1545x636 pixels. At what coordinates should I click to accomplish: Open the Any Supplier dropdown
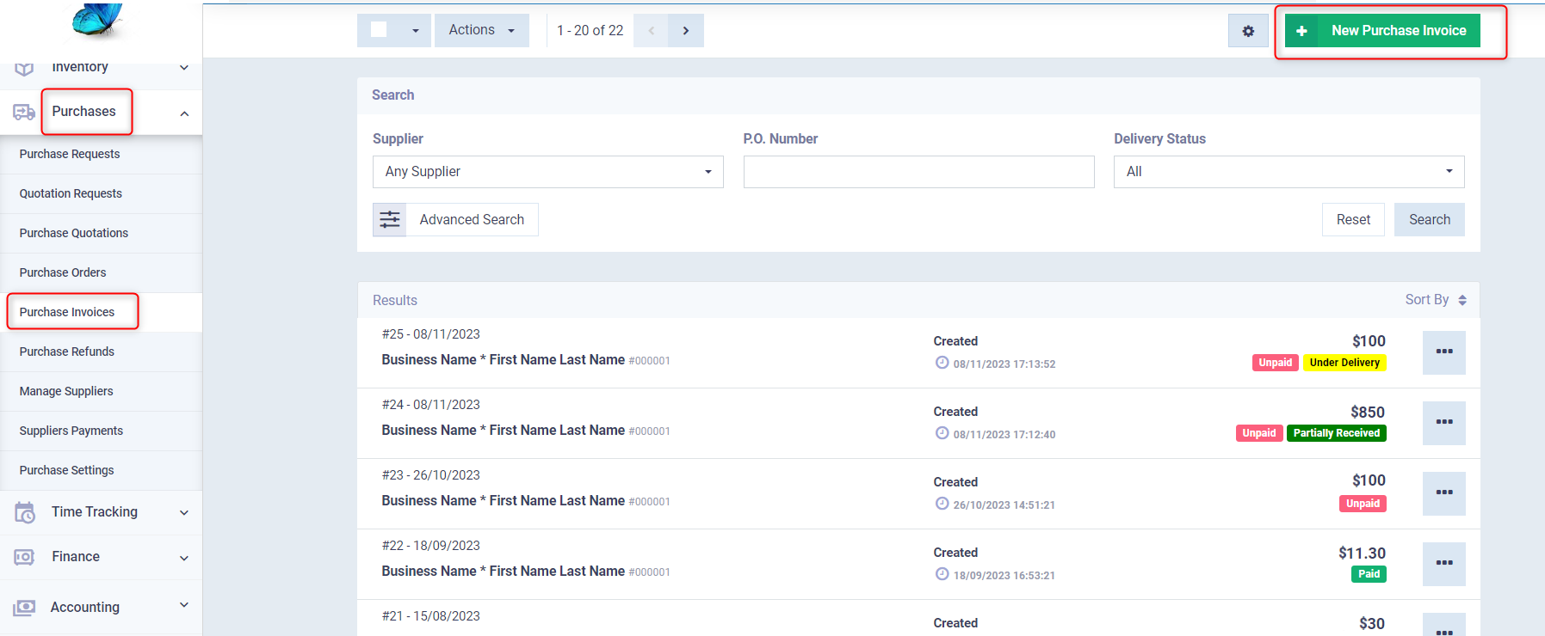[x=547, y=172]
